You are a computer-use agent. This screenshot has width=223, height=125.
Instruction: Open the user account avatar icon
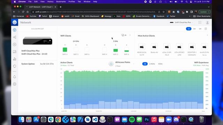click(207, 22)
